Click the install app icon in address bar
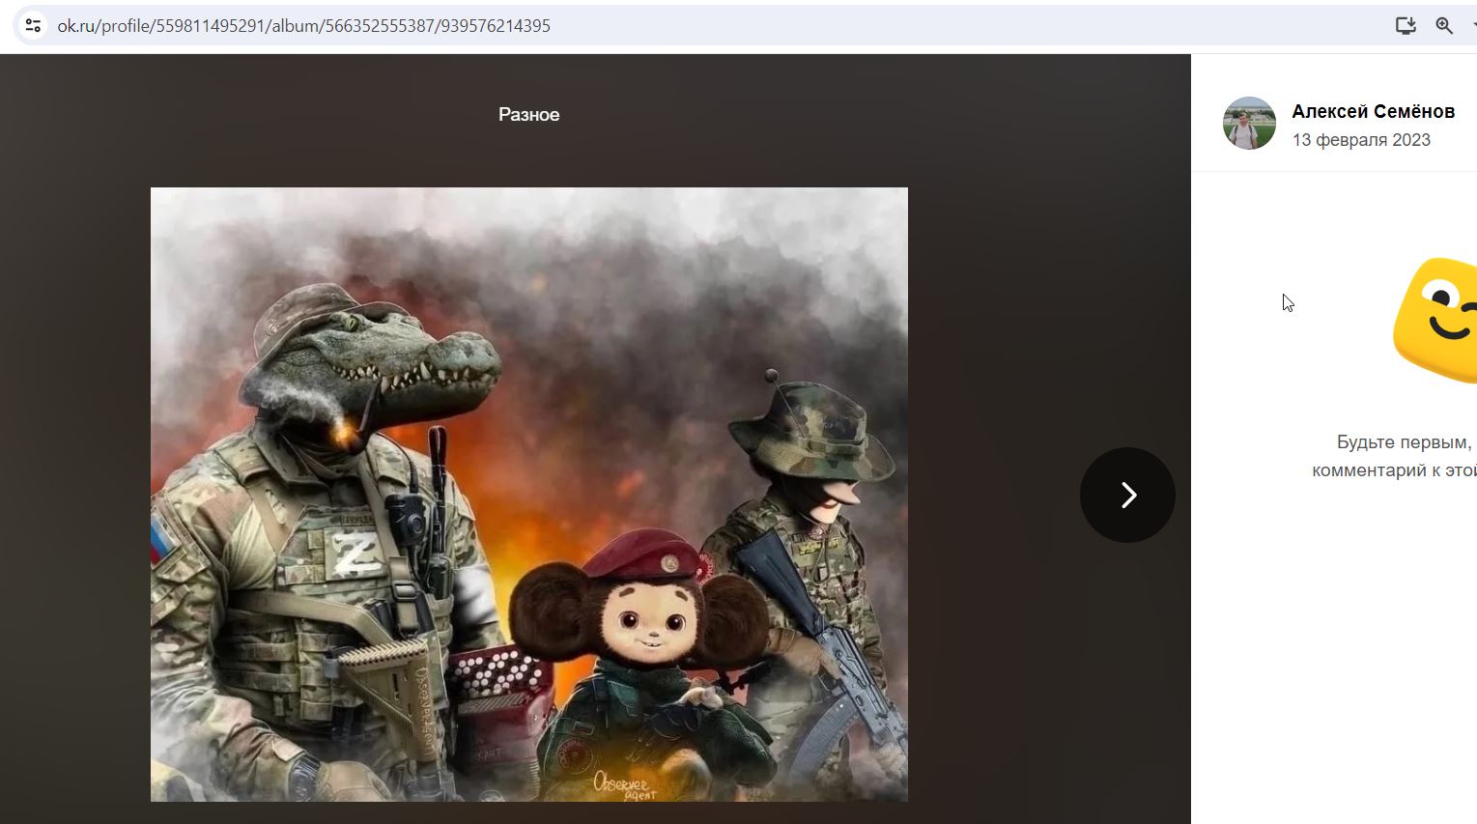 (1406, 26)
